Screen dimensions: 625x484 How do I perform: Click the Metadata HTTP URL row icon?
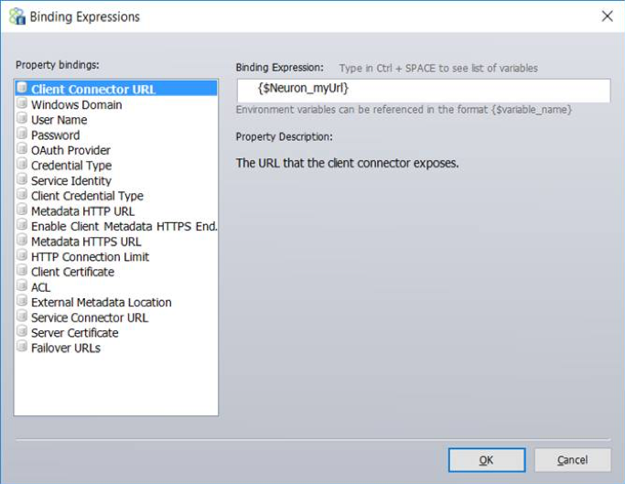click(x=22, y=210)
